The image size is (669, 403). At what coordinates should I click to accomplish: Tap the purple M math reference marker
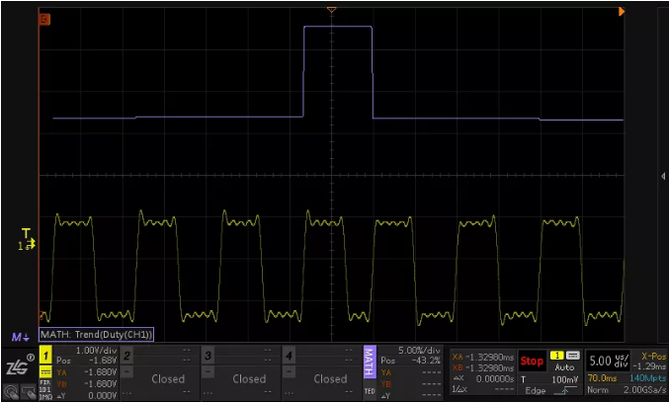coord(20,338)
